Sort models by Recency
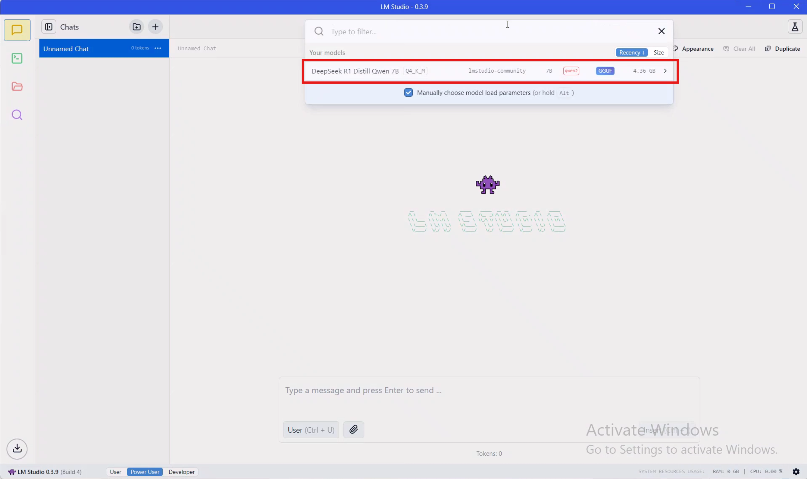 click(x=631, y=52)
